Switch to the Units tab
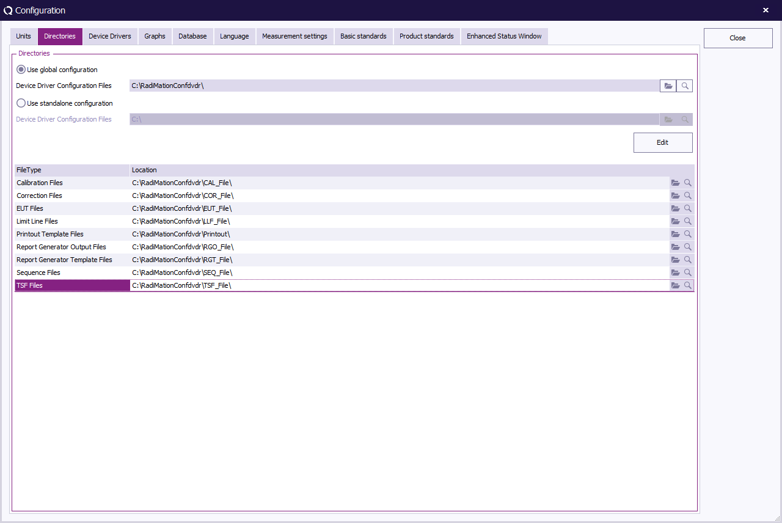 coord(23,36)
